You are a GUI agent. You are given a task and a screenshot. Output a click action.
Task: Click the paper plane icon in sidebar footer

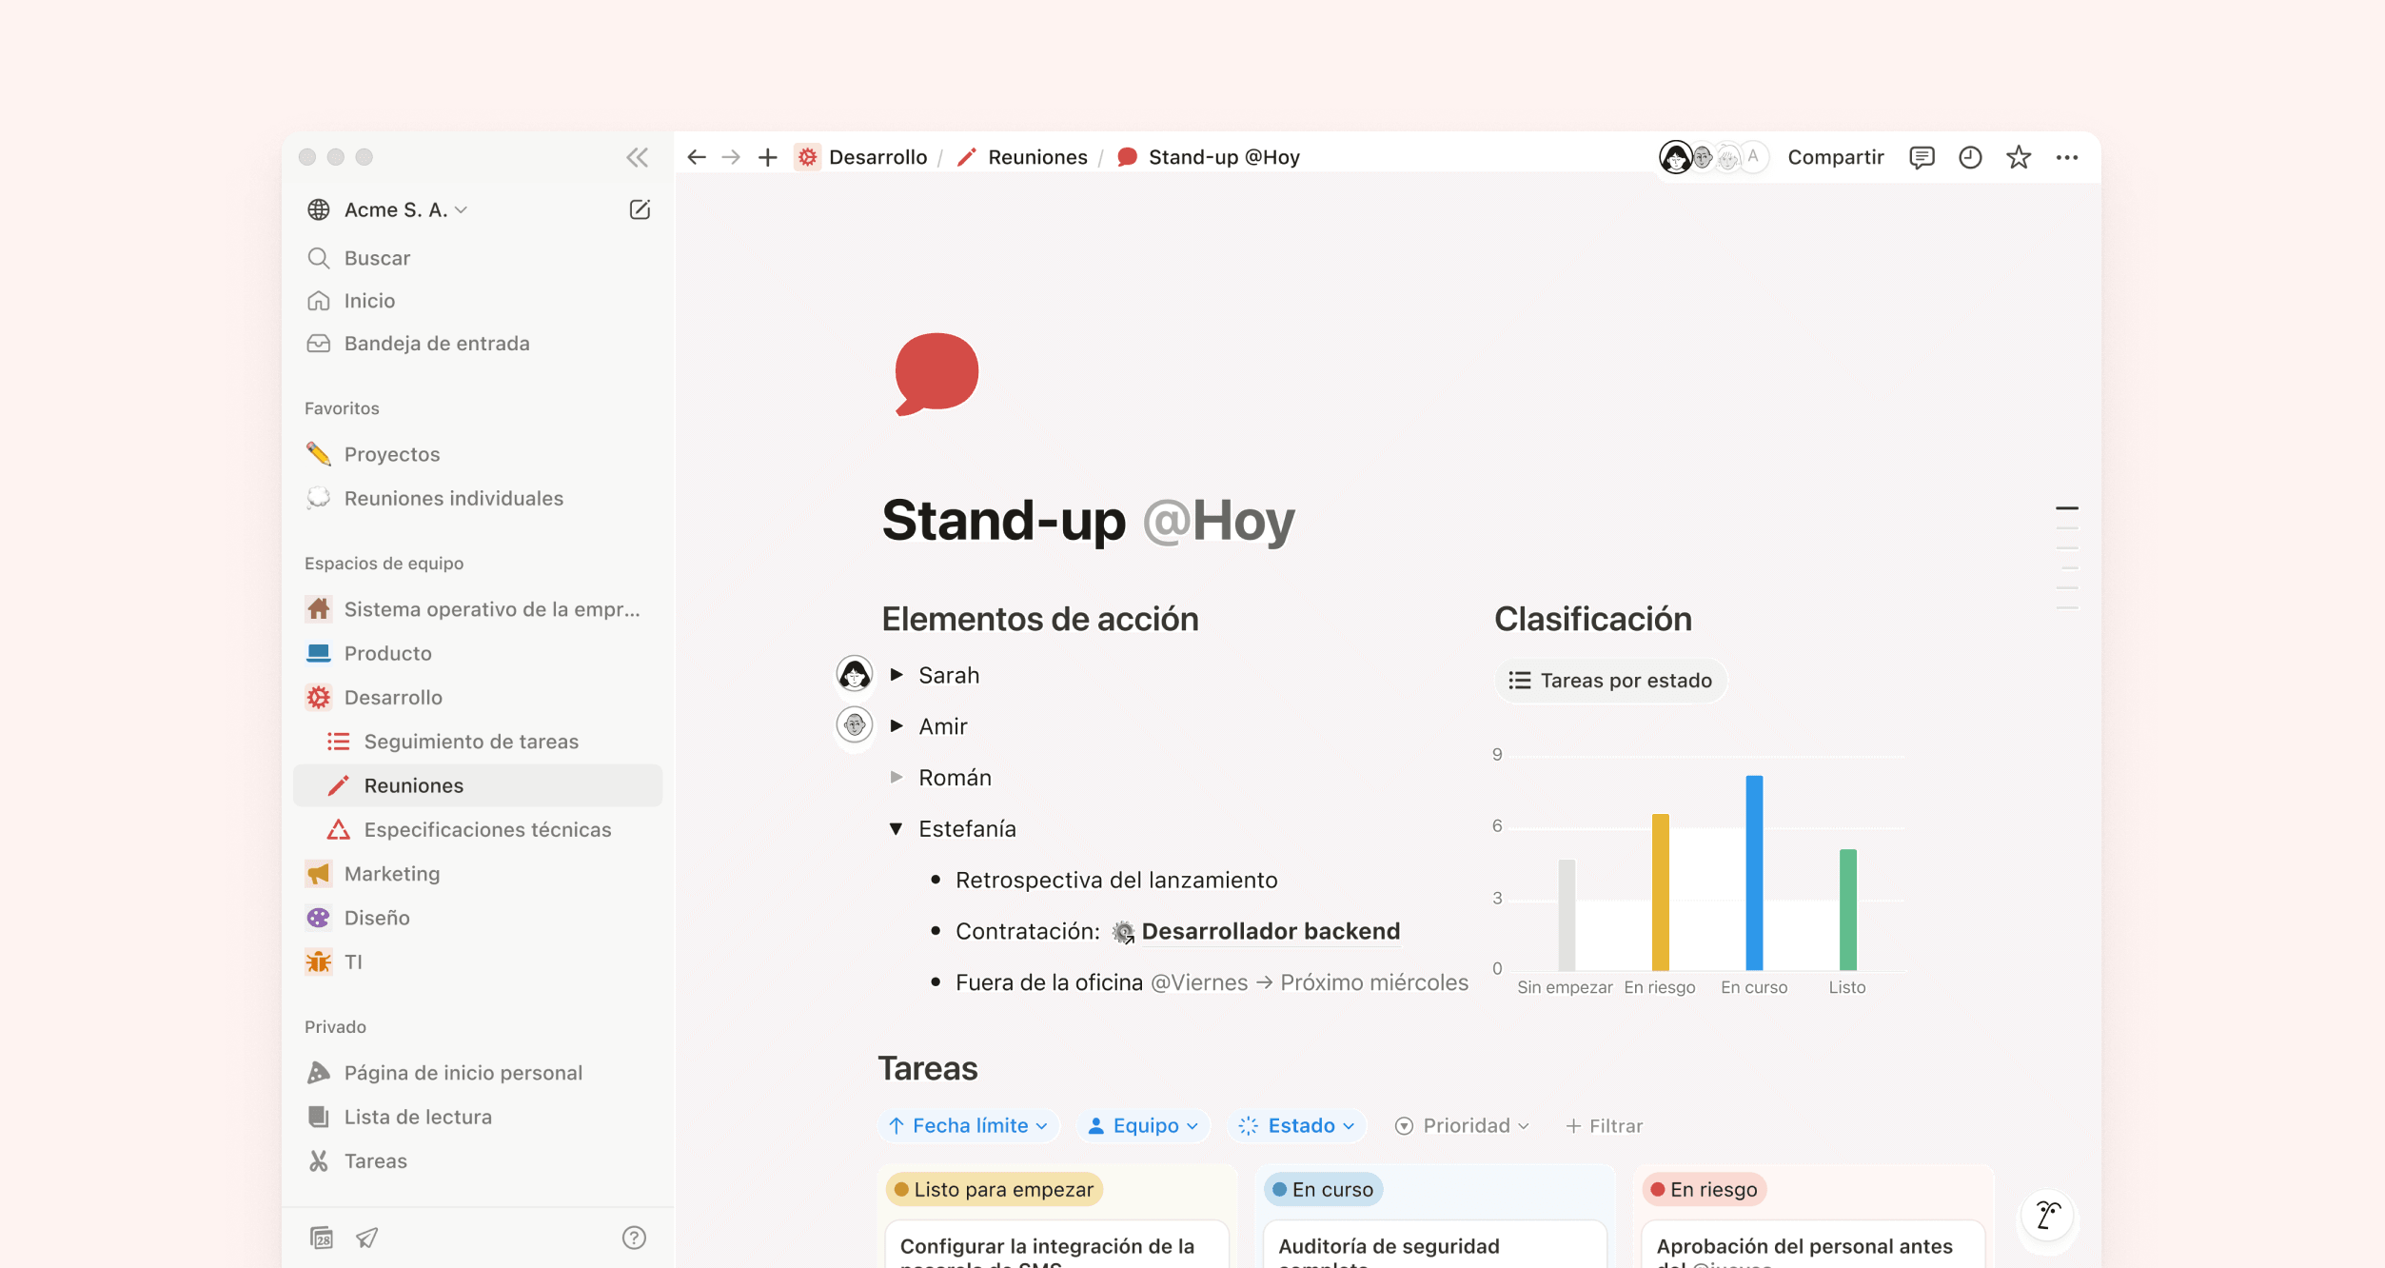(367, 1238)
